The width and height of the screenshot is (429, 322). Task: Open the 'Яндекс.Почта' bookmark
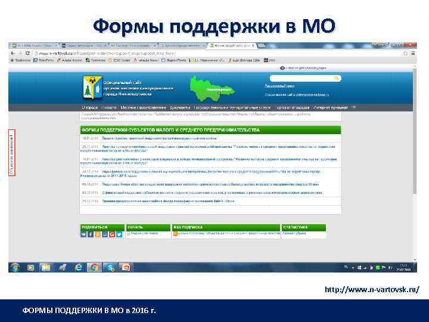(x=174, y=60)
